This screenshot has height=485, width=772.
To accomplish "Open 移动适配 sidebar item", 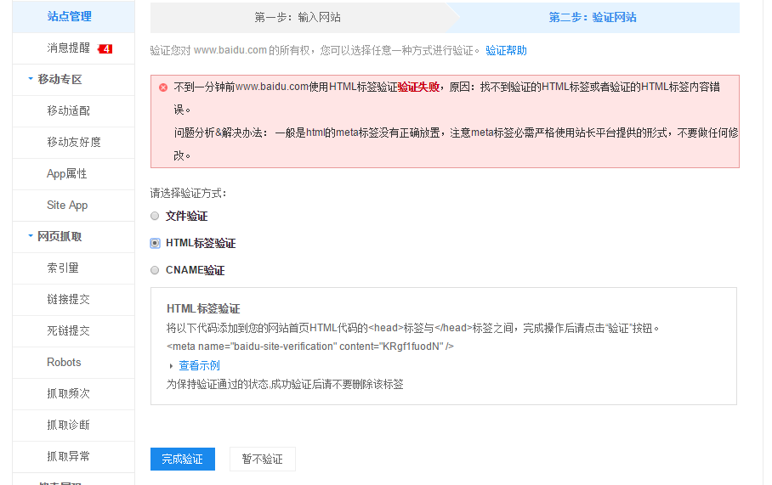I will coord(68,111).
